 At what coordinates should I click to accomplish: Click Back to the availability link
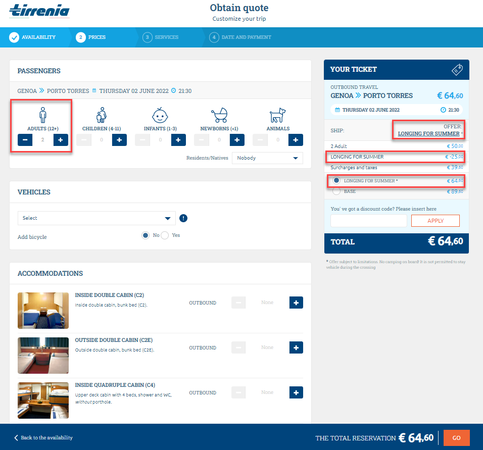click(46, 438)
